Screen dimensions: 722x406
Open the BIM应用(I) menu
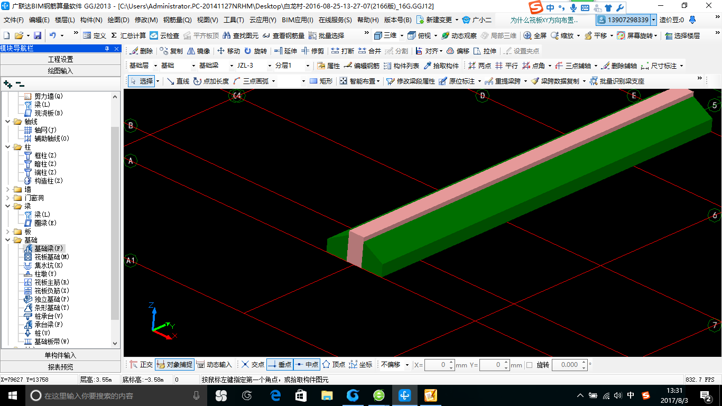pos(297,20)
